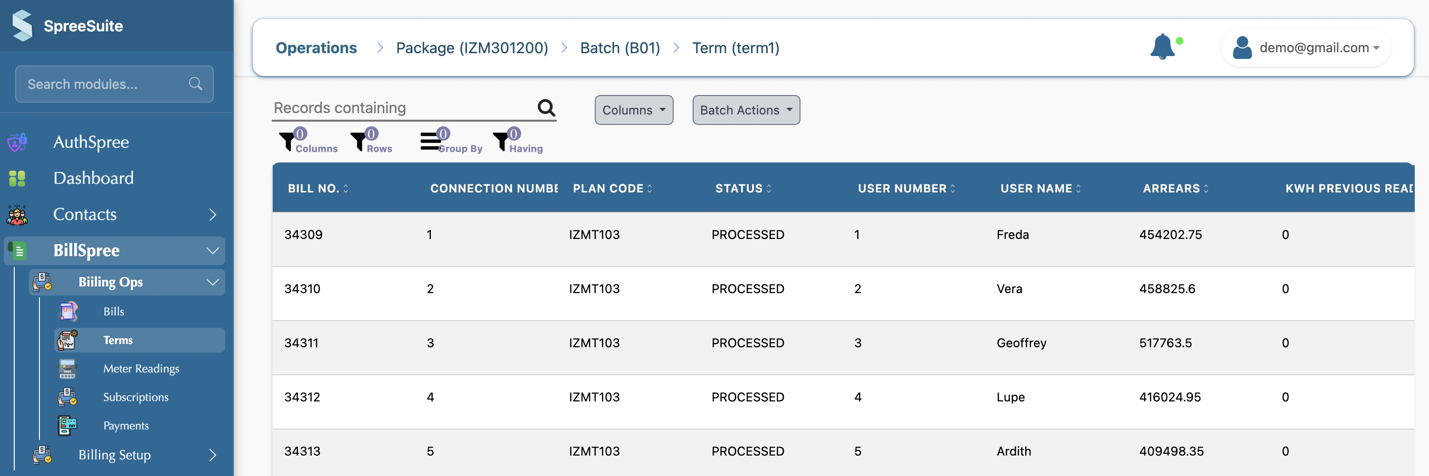Expand the Billing Setup chevron

212,455
